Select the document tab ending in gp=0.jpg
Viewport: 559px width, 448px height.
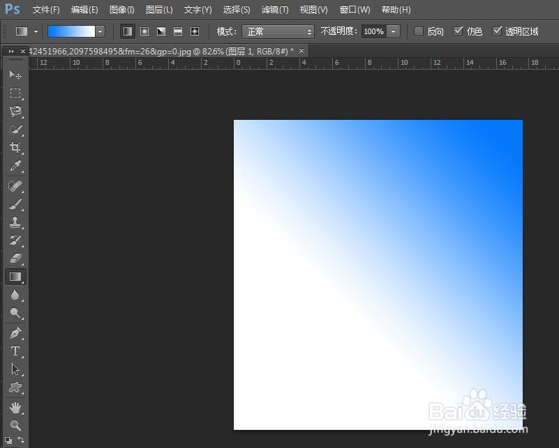(x=161, y=52)
